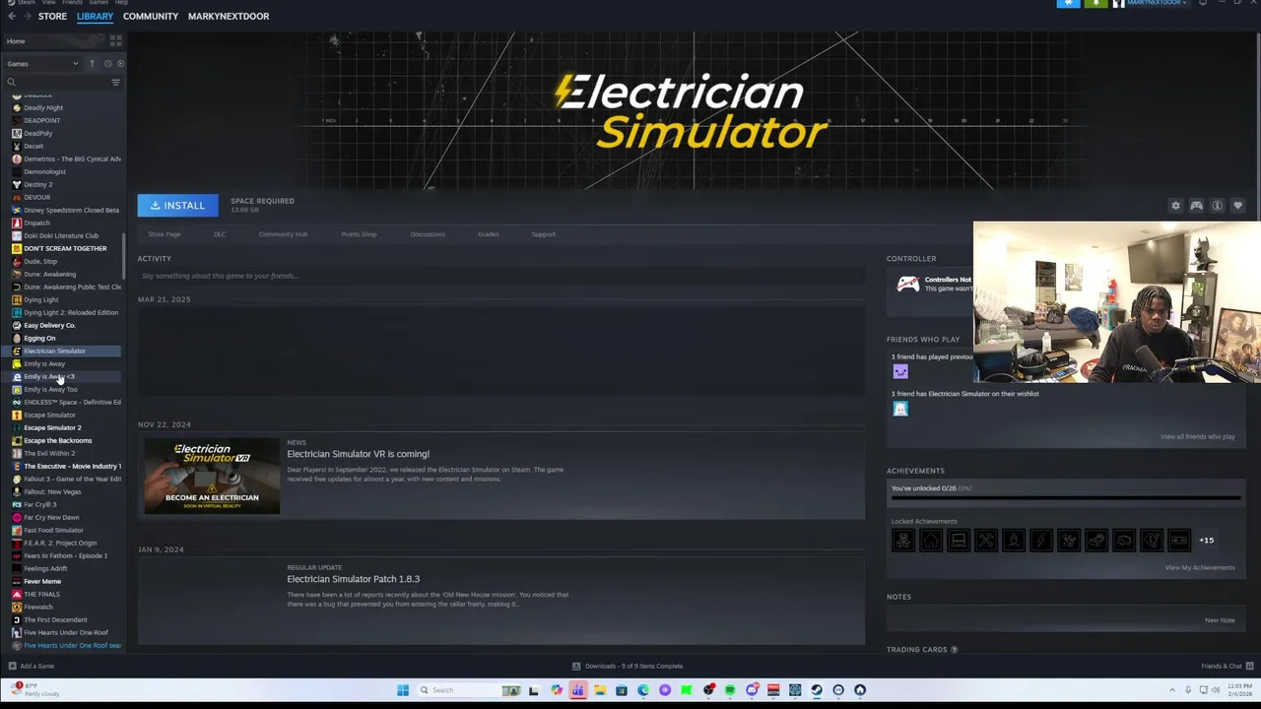Open the Guides link
This screenshot has height=709, width=1261.
(x=489, y=234)
